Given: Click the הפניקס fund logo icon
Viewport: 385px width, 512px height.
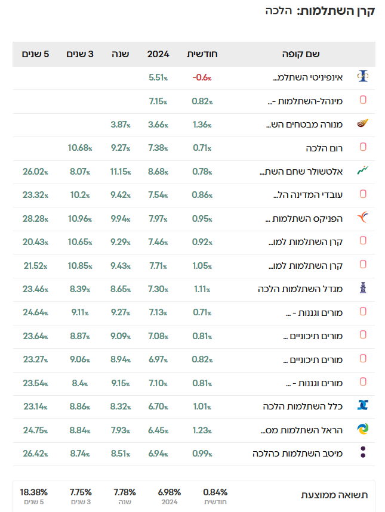Looking at the screenshot, I should (x=362, y=218).
